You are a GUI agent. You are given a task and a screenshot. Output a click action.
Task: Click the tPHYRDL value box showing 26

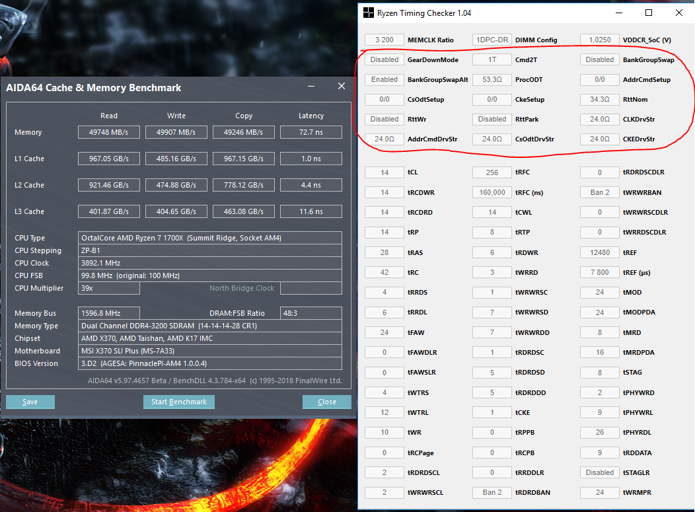point(600,433)
